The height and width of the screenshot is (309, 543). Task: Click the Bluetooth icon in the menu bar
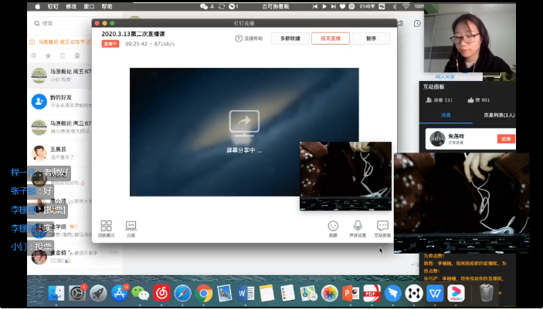(394, 6)
